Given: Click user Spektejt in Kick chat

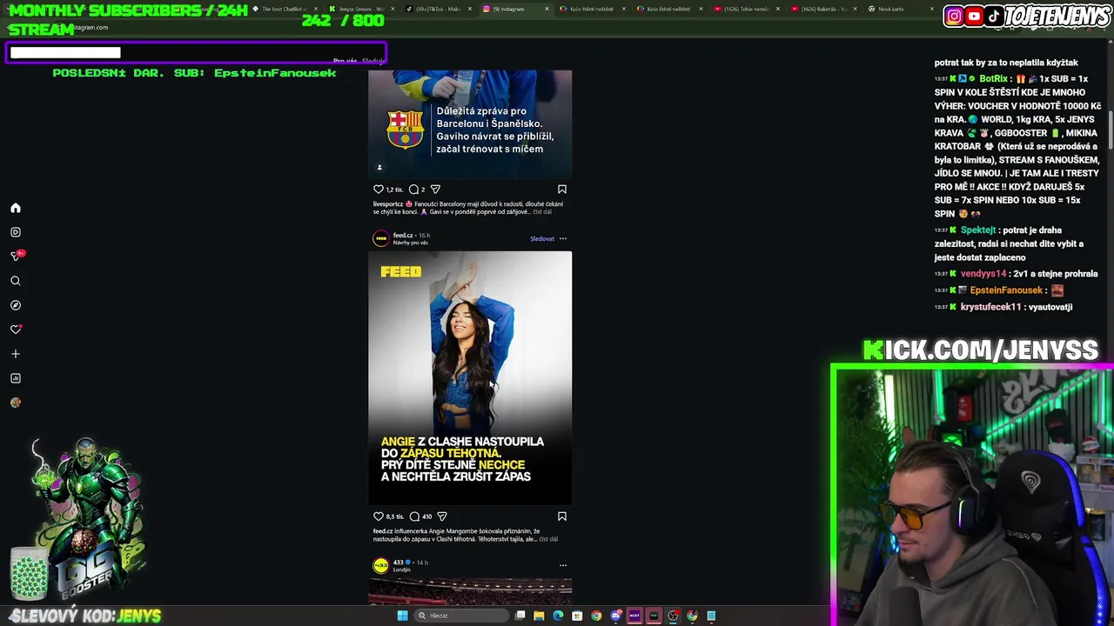Looking at the screenshot, I should pos(978,230).
